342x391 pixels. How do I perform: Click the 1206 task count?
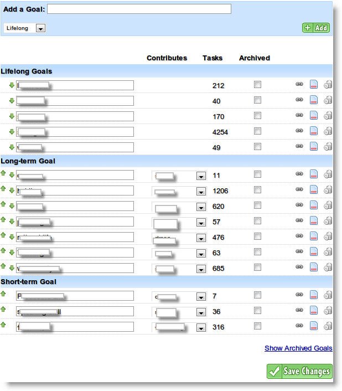point(220,191)
